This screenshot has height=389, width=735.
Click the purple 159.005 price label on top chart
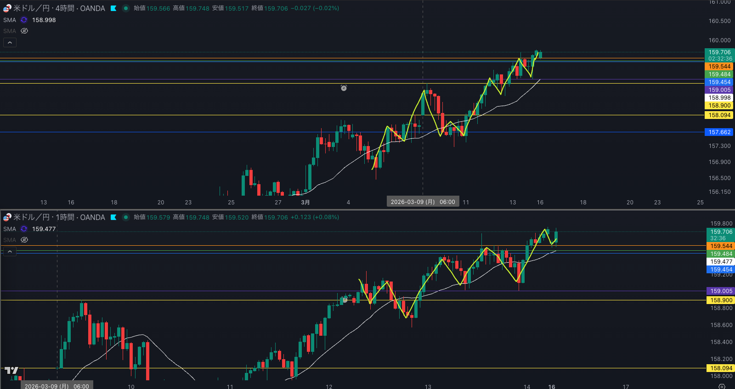point(719,90)
